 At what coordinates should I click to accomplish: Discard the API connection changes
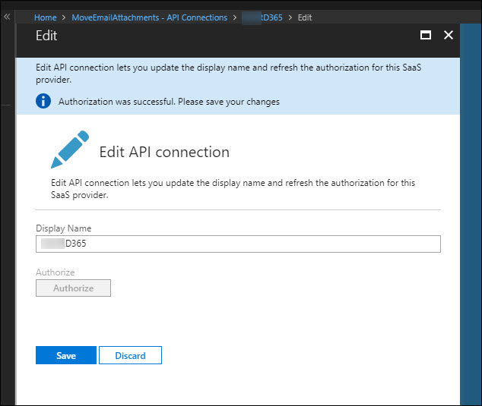[x=130, y=355]
